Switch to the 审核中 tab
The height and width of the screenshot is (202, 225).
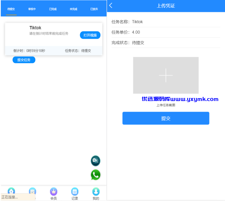pyautogui.click(x=32, y=9)
